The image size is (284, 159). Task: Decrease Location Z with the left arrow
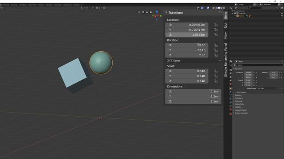click(167, 35)
